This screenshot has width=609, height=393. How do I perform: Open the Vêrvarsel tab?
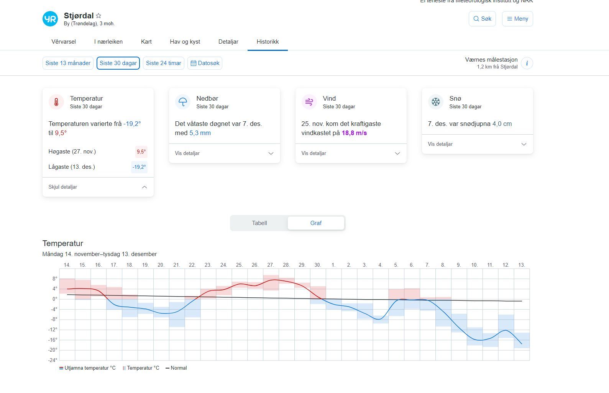point(64,42)
